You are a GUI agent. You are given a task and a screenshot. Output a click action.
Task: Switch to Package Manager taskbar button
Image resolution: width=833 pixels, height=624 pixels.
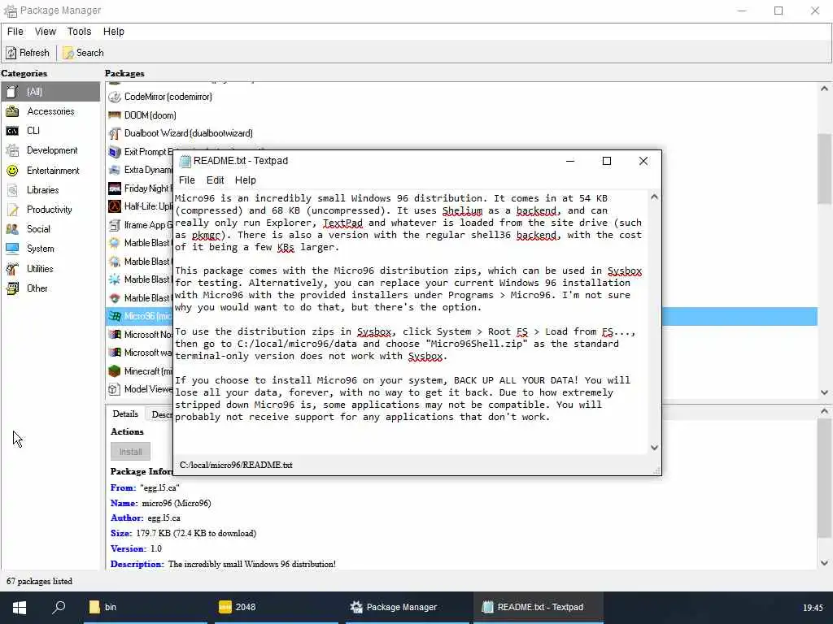coord(408,607)
